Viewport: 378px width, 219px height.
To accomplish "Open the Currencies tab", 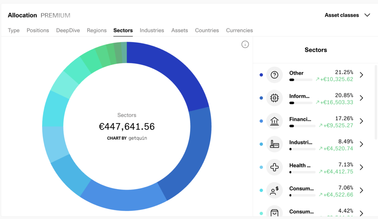I will (239, 30).
